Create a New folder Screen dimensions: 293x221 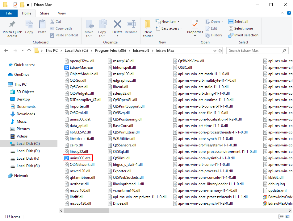(148, 29)
